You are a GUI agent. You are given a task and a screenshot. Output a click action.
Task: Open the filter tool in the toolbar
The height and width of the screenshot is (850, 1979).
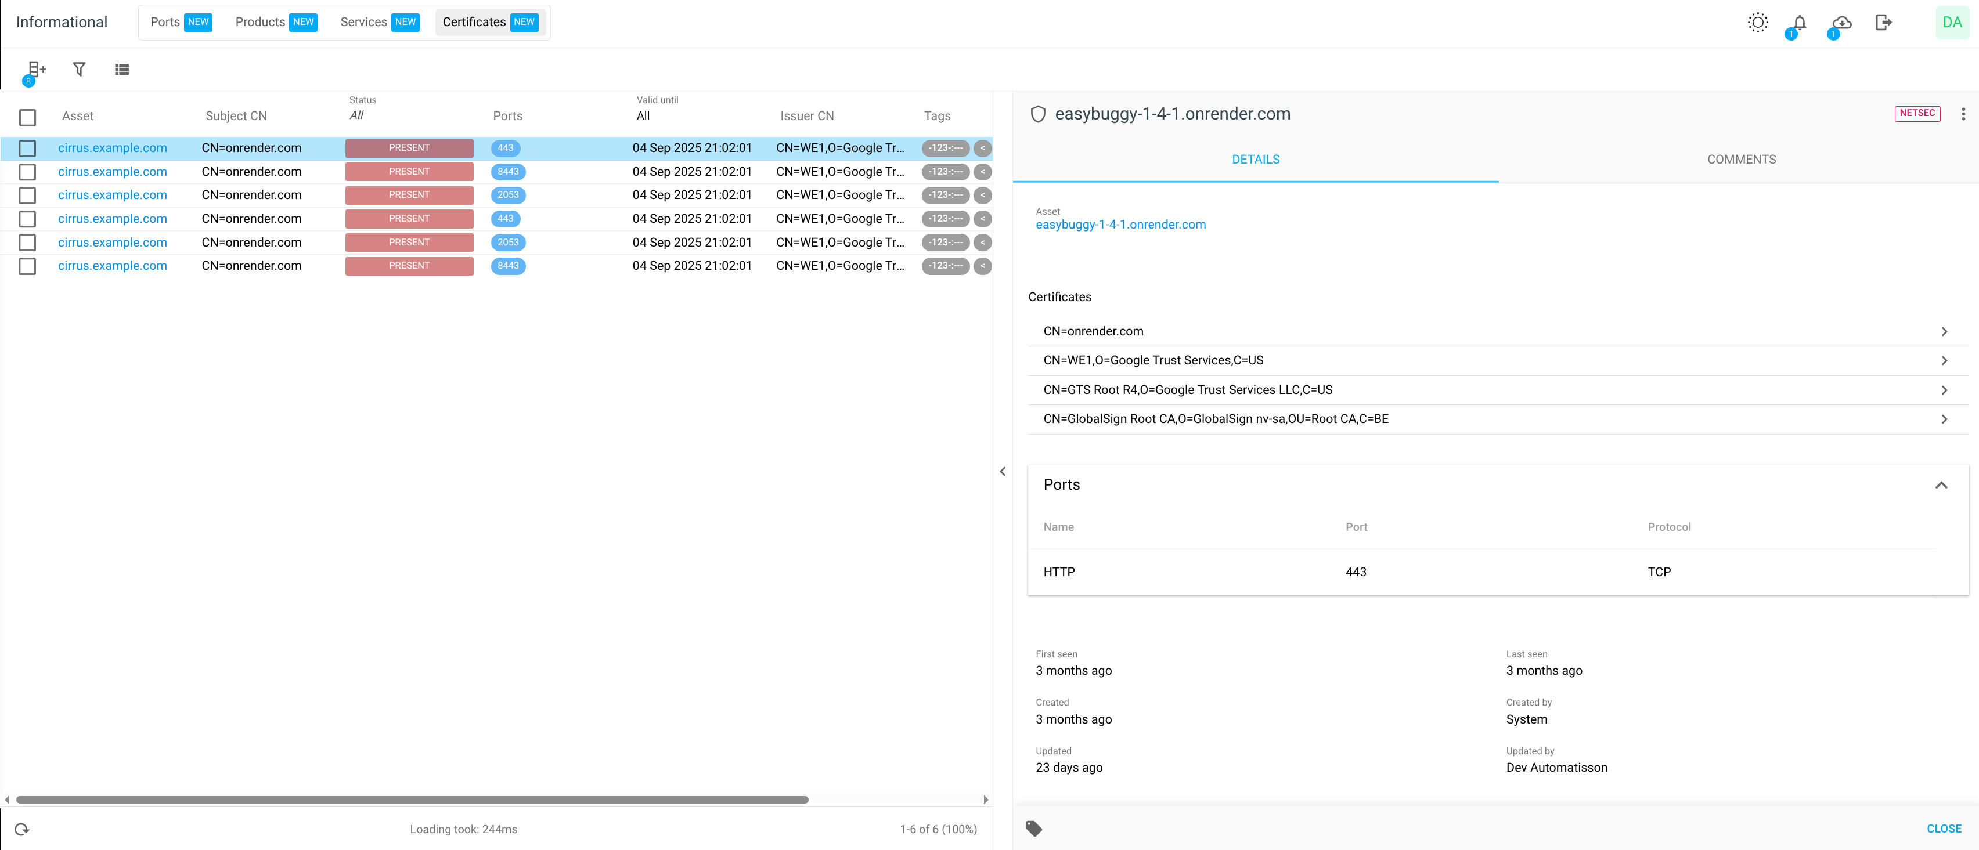point(79,69)
